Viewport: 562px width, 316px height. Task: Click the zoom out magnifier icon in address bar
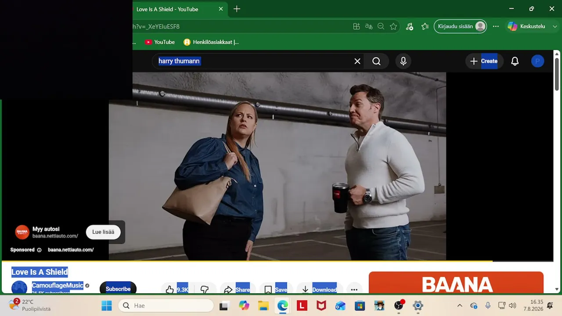(x=381, y=26)
